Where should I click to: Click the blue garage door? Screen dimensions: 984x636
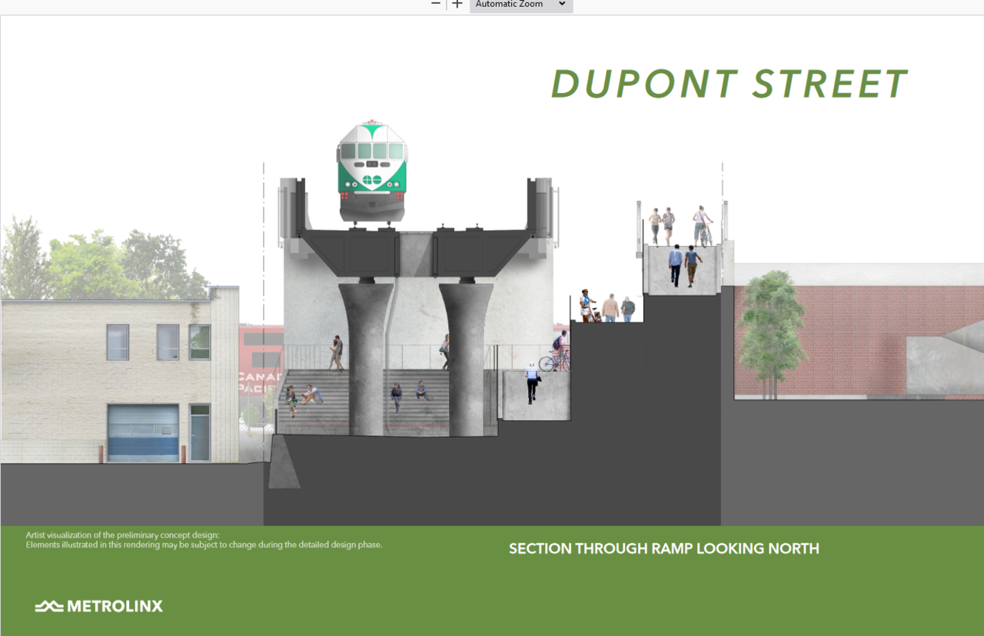[x=143, y=432]
